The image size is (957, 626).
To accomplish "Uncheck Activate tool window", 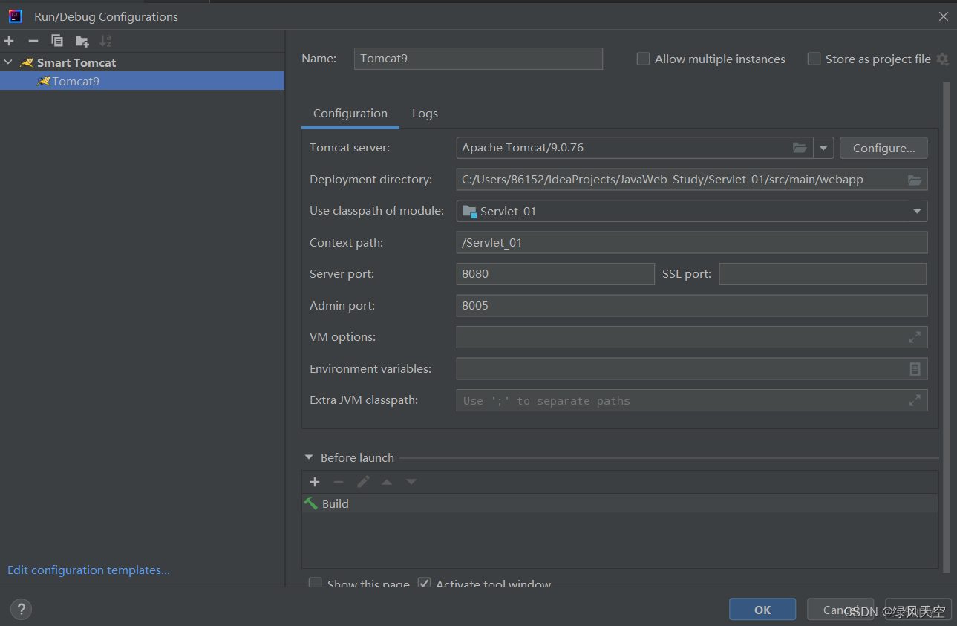I will [x=425, y=583].
